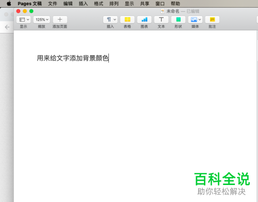Viewport: 258px width, 202px height.
Task: Click the green full-screen window button
Action: click(31, 11)
